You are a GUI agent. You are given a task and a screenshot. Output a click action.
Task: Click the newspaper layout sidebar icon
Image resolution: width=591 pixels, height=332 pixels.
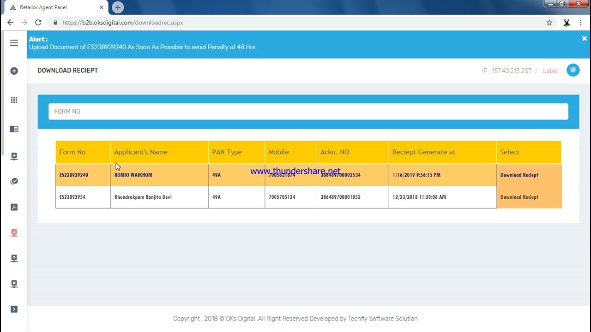tap(14, 129)
